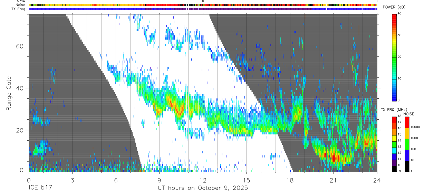Click the 1 label on NOISE scale
Image resolution: width=424 pixels, height=195 pixels.
click(412, 171)
